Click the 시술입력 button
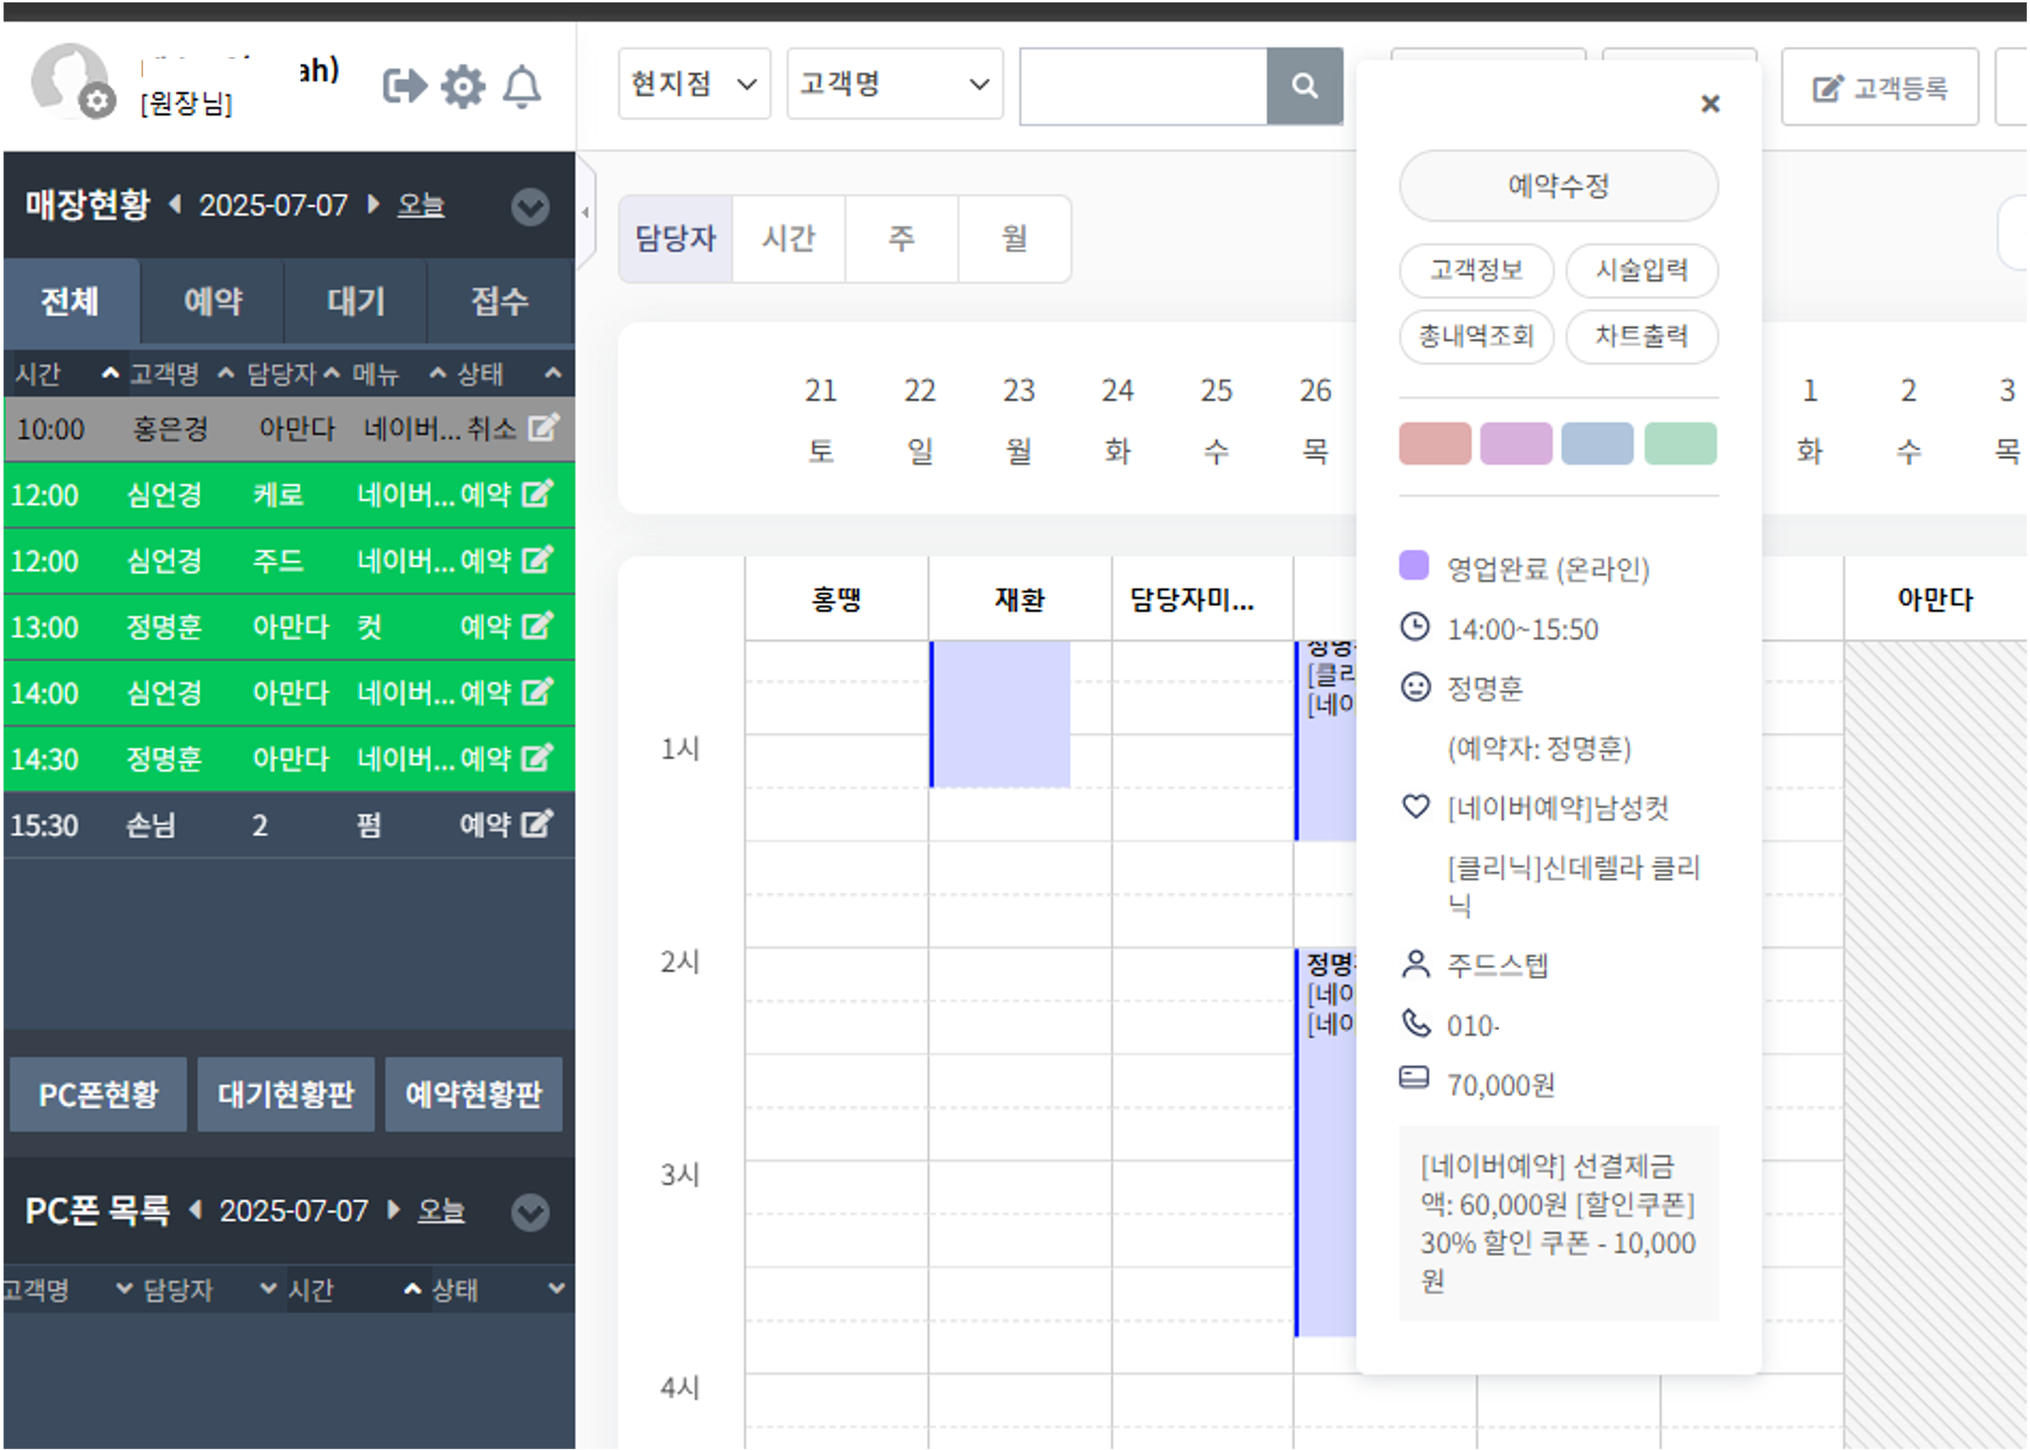2030x1450 pixels. click(x=1640, y=270)
